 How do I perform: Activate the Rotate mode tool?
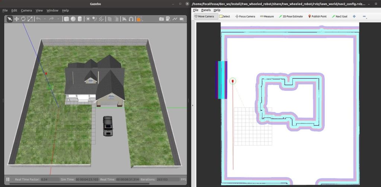click(x=23, y=19)
